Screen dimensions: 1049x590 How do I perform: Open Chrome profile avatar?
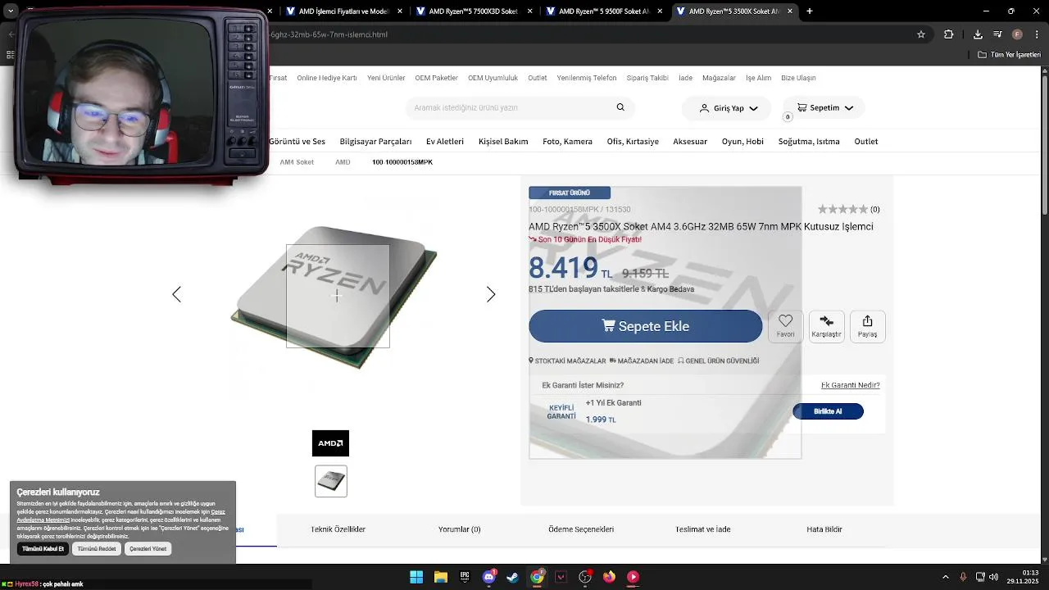(x=1017, y=34)
